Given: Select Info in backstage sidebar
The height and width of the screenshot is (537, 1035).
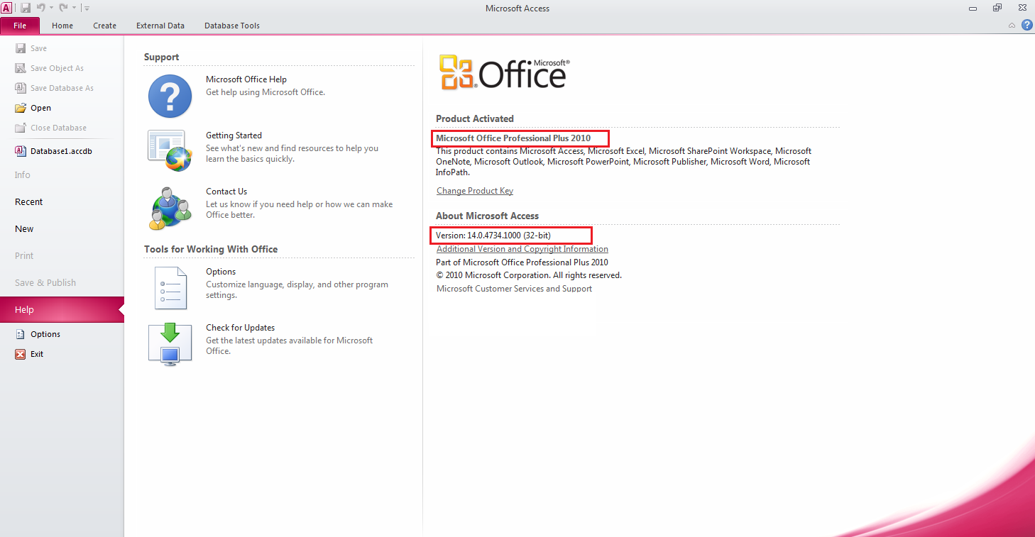Looking at the screenshot, I should pos(23,175).
